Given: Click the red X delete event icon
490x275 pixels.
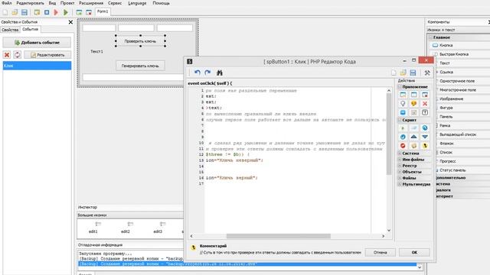Looking at the screenshot, I should (7, 55).
